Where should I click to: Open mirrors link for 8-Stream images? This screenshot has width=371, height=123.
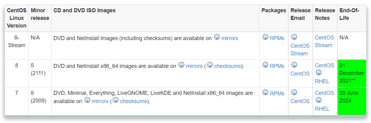pos(230,38)
